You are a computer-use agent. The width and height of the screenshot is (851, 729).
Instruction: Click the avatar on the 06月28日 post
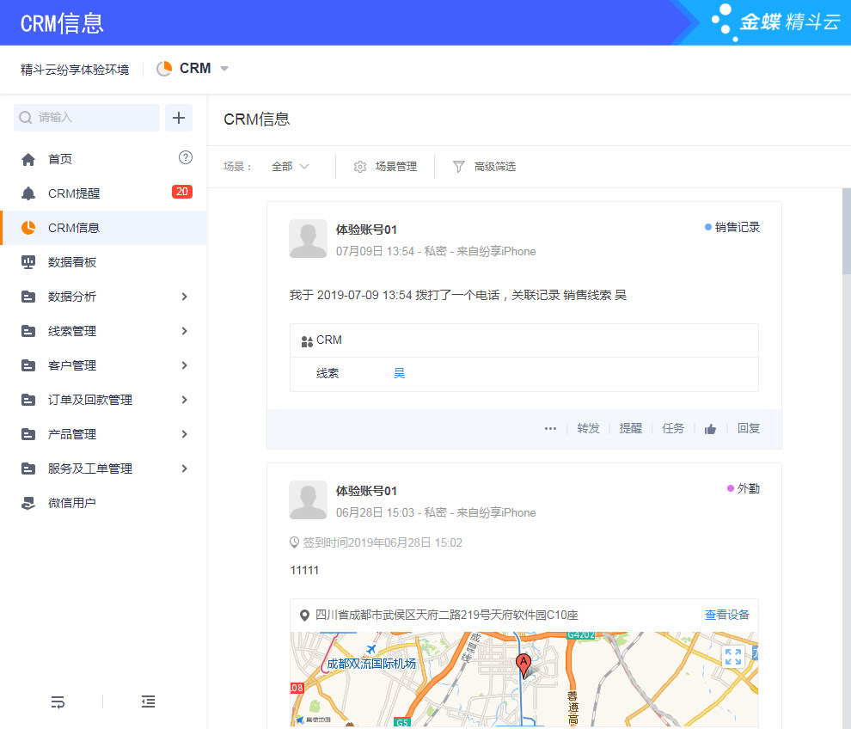(309, 500)
